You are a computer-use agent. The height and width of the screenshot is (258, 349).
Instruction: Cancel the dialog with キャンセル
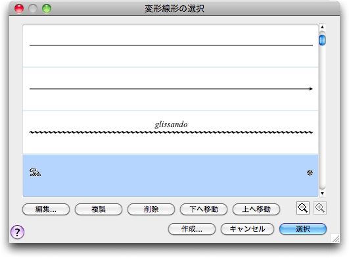coord(247,229)
